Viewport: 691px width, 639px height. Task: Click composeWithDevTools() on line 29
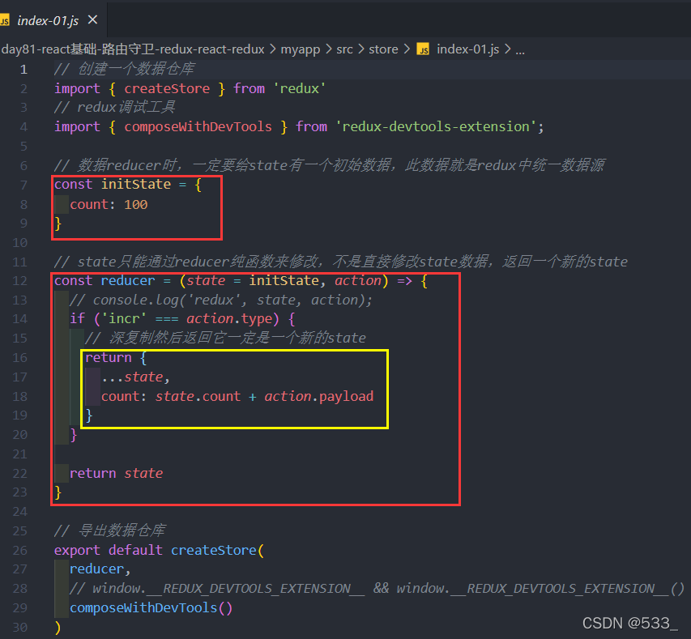pyautogui.click(x=151, y=608)
